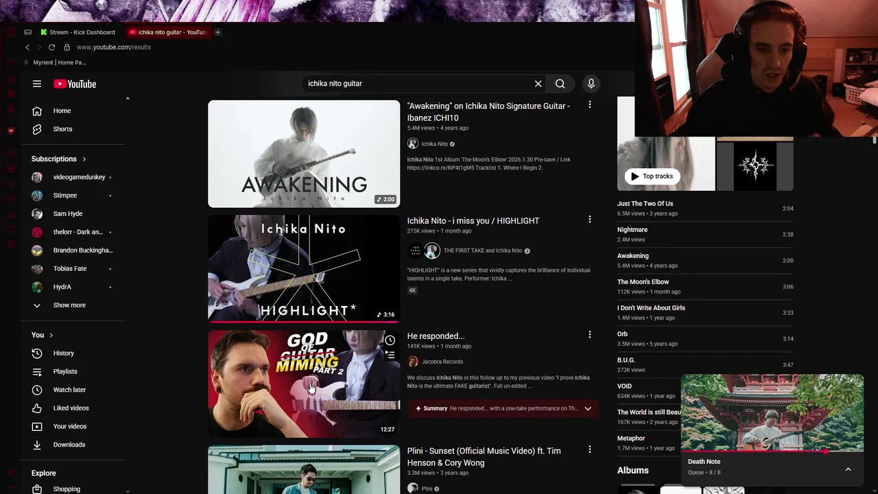Open more options for the Awakening video
878x494 pixels.
(589, 105)
